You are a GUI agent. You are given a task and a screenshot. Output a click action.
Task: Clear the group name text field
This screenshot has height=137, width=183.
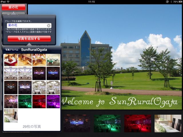(x=49, y=25)
